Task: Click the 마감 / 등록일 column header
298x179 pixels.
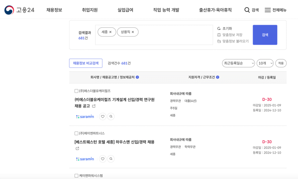Action: [267, 77]
